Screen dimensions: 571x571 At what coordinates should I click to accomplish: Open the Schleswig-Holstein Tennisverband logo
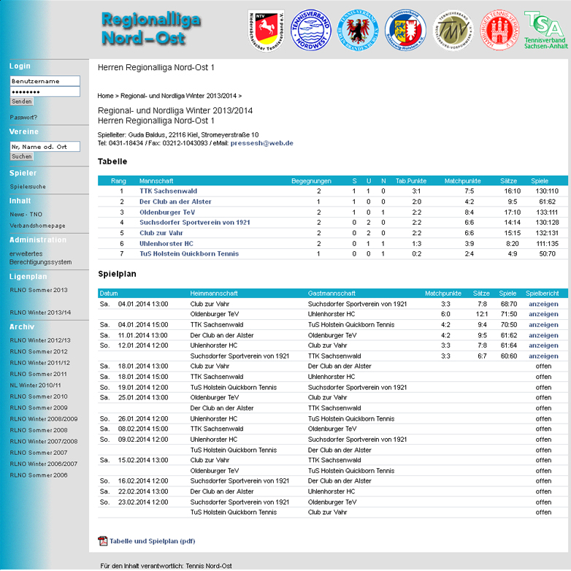405,30
